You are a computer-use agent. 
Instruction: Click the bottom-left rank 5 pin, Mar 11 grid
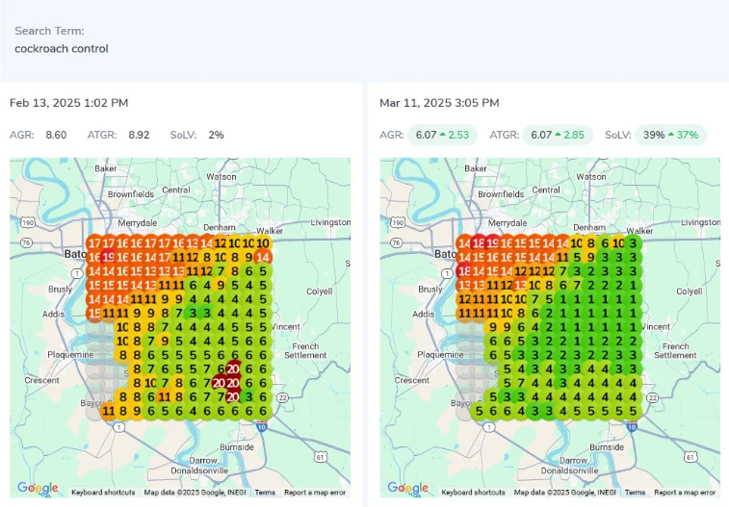coord(480,411)
